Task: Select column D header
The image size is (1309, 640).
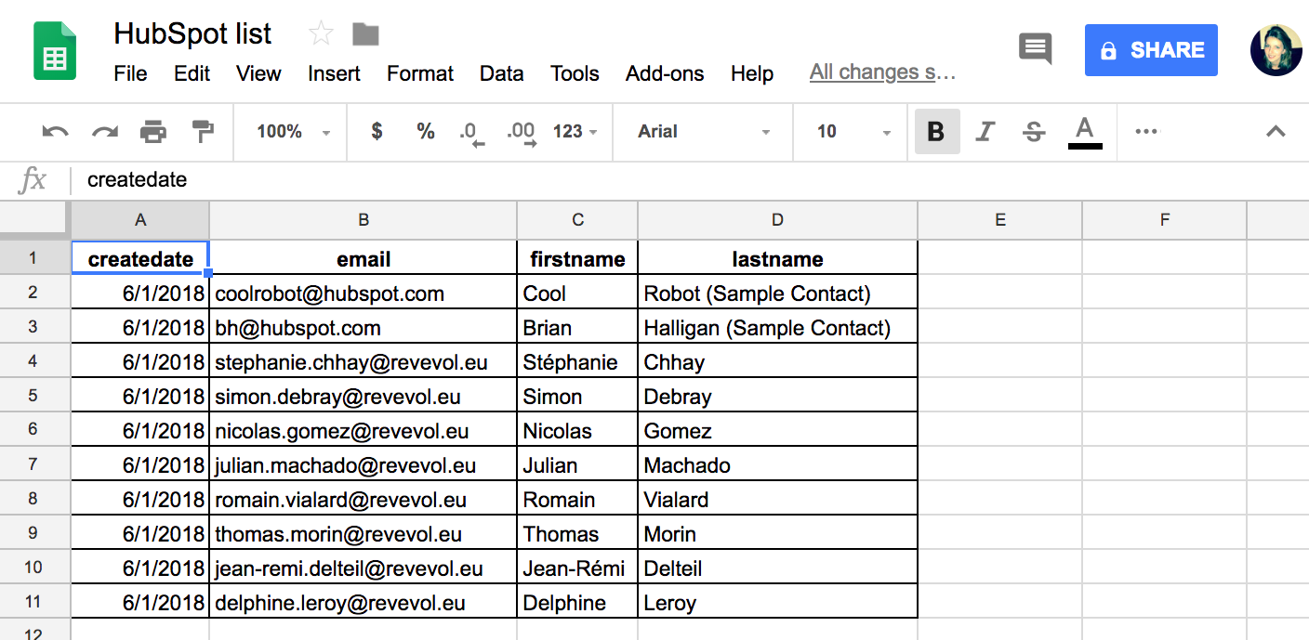Action: coord(778,220)
